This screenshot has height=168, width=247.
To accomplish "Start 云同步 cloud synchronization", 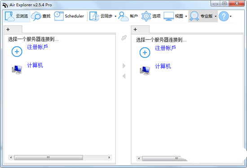I will click(101, 16).
